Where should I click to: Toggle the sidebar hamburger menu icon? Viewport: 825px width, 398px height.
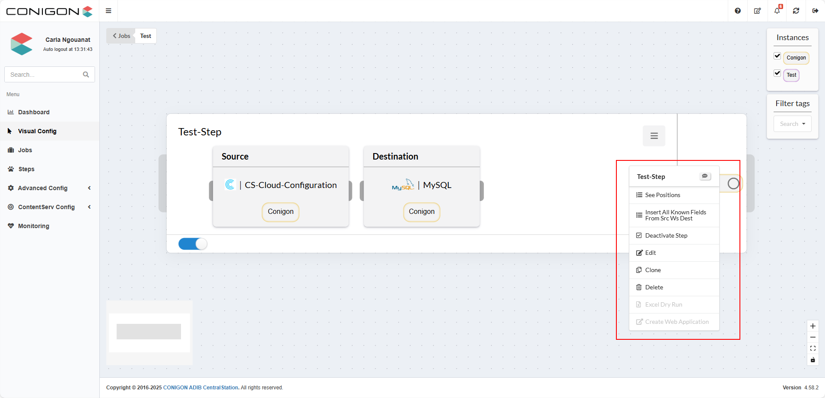click(108, 11)
